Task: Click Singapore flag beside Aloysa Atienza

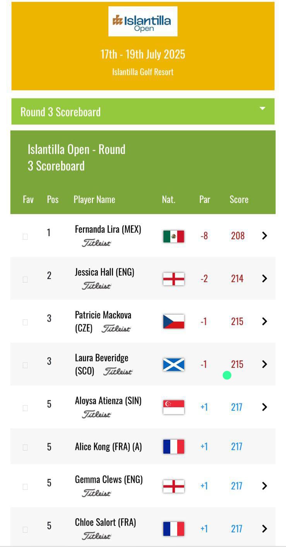Action: tap(173, 407)
